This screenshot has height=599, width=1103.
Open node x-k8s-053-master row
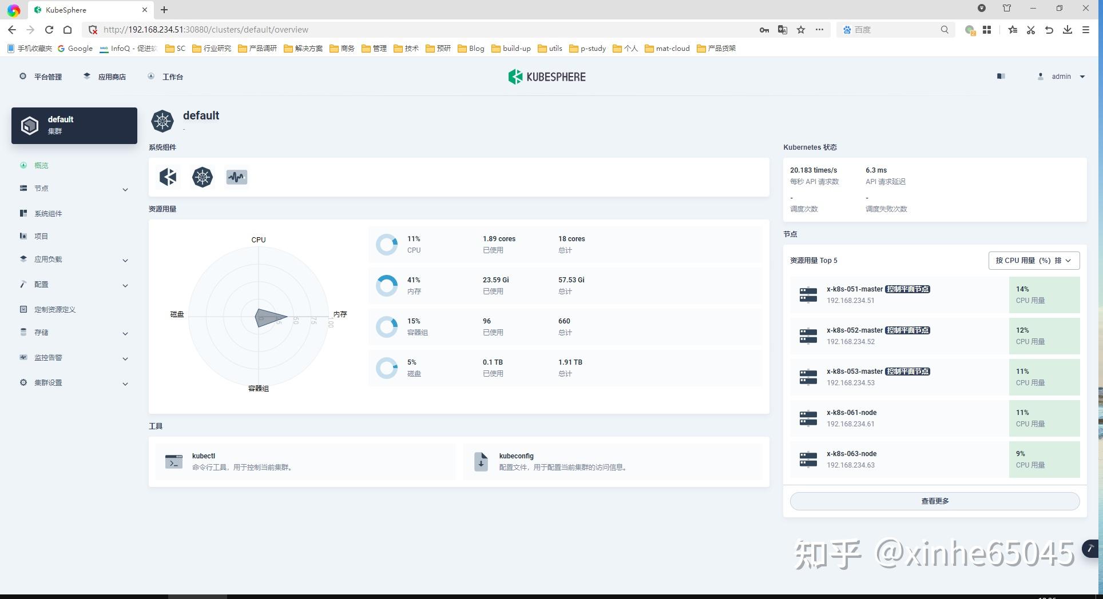935,377
